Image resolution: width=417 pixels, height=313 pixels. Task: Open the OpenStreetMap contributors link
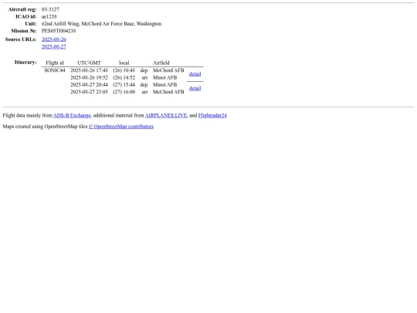tap(121, 127)
